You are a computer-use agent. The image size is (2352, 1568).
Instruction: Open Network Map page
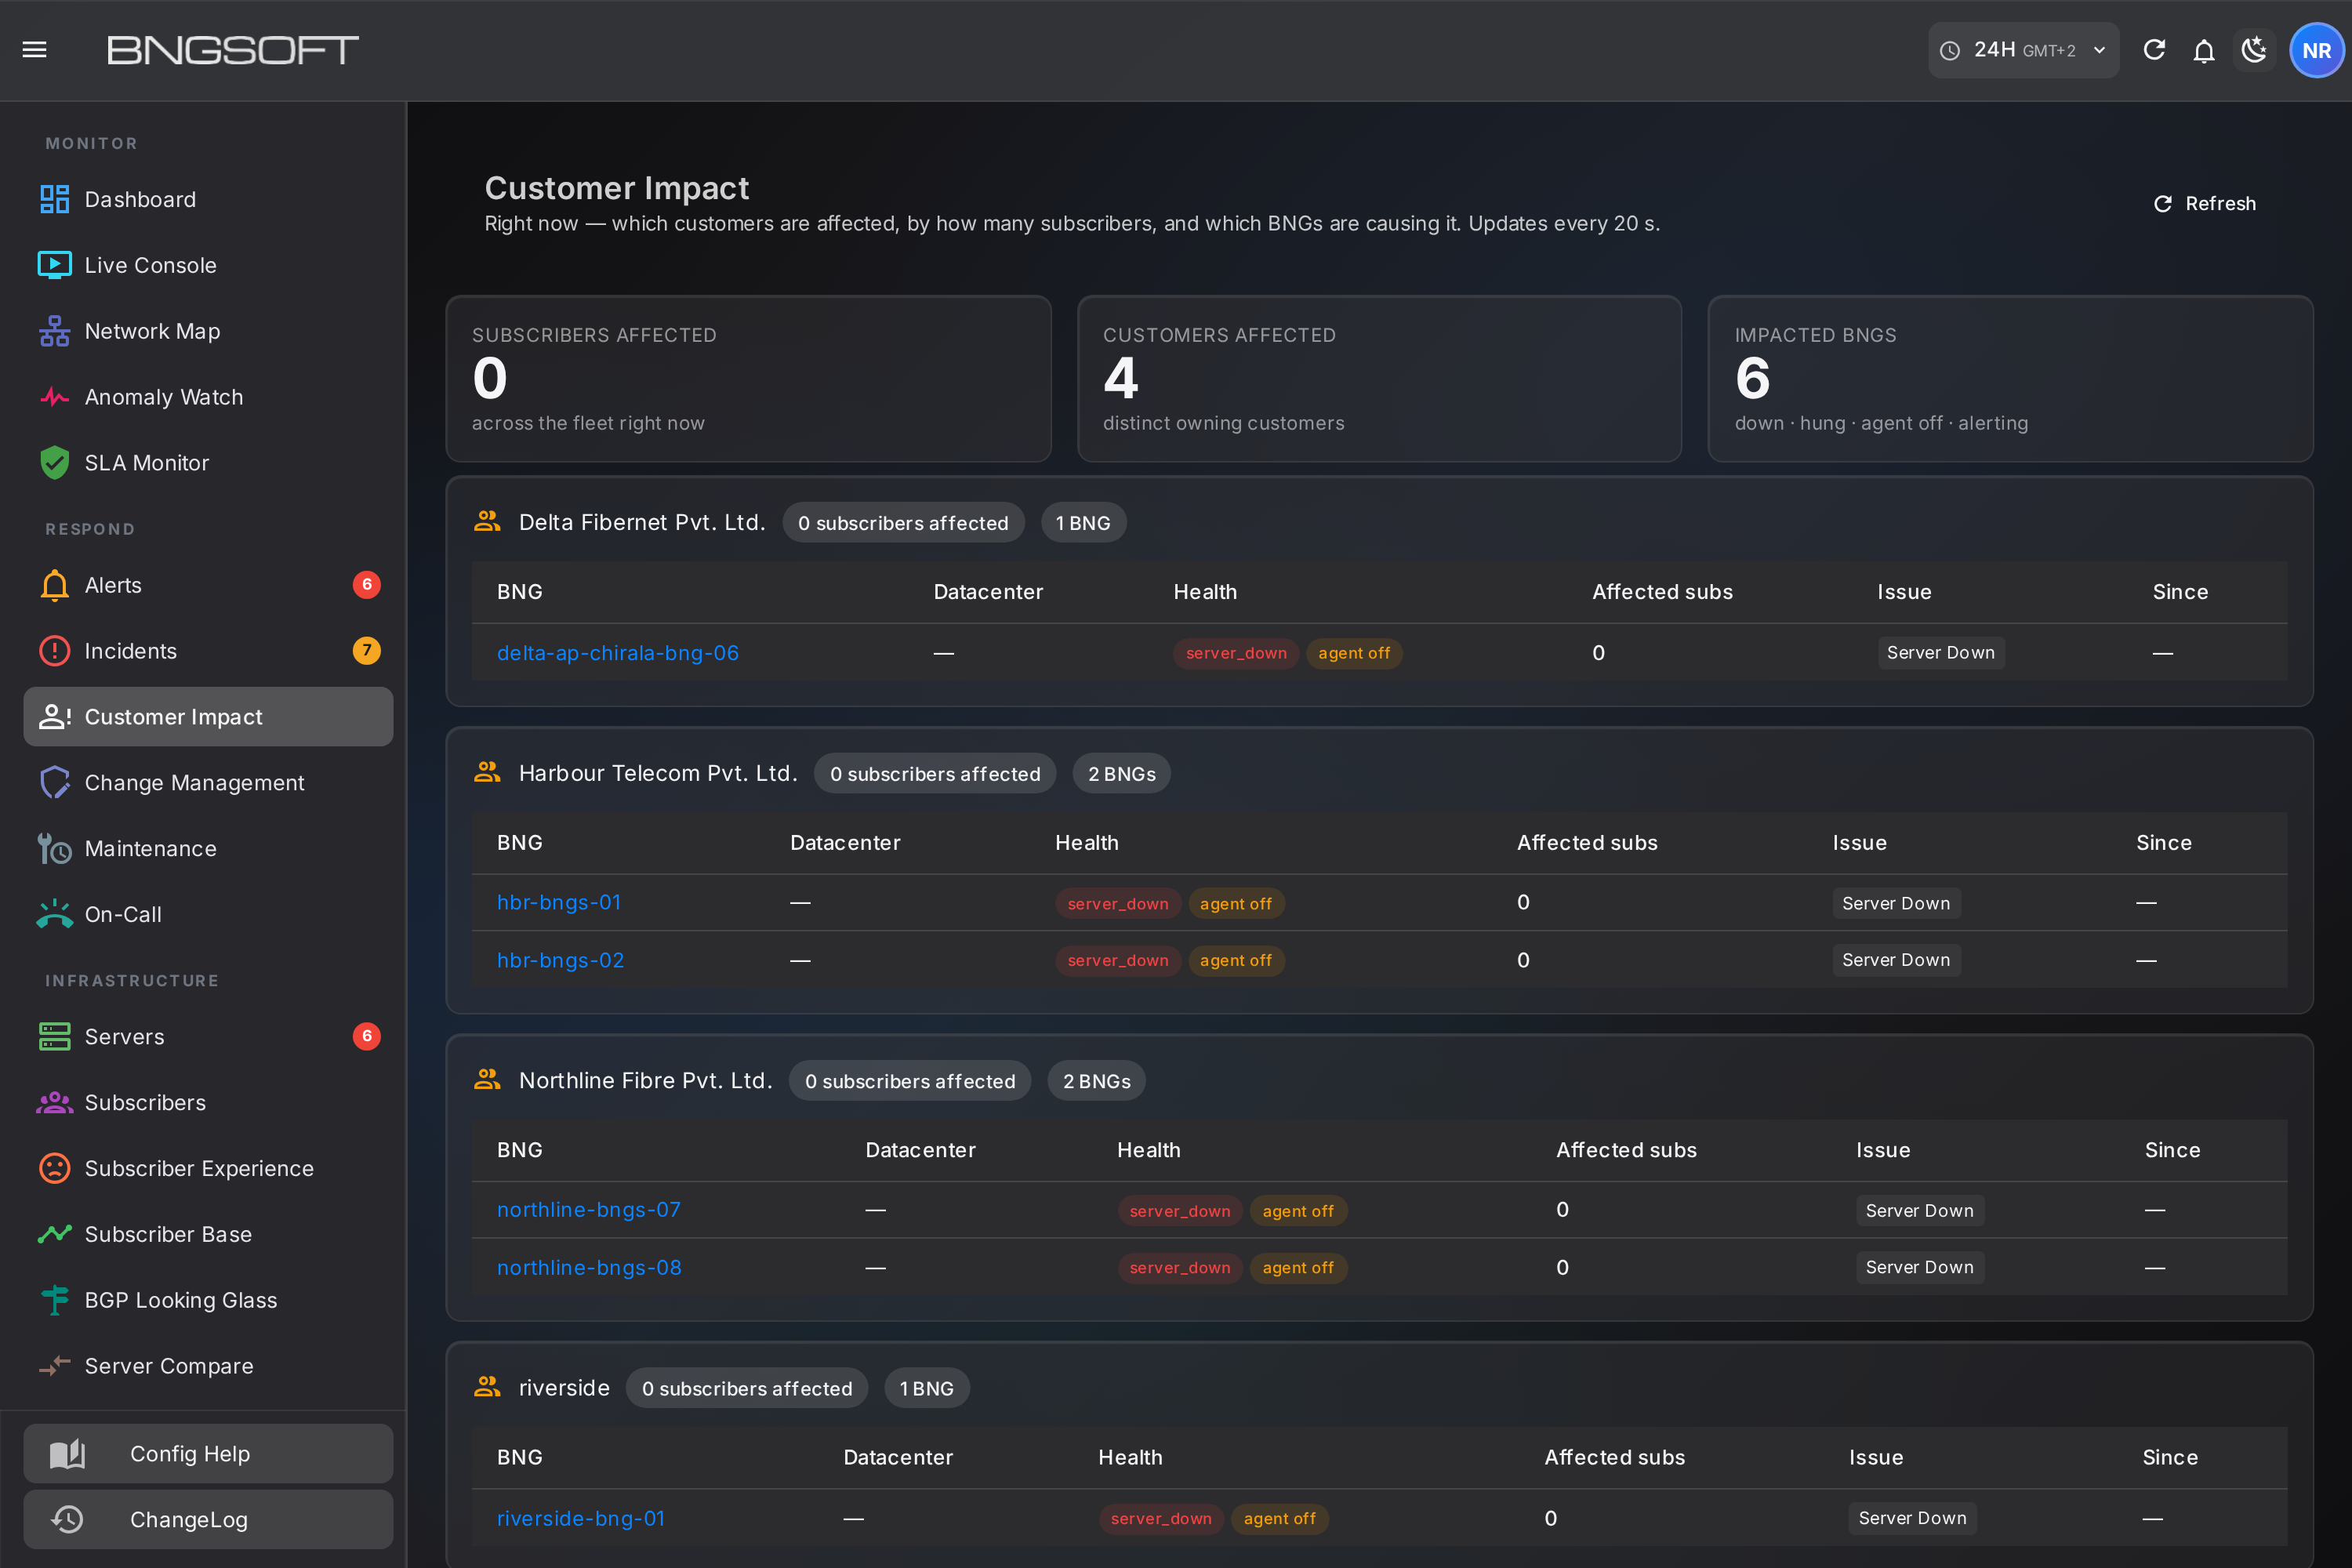(x=208, y=331)
